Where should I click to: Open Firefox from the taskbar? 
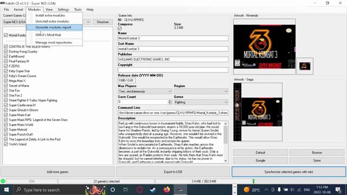[x=166, y=190]
